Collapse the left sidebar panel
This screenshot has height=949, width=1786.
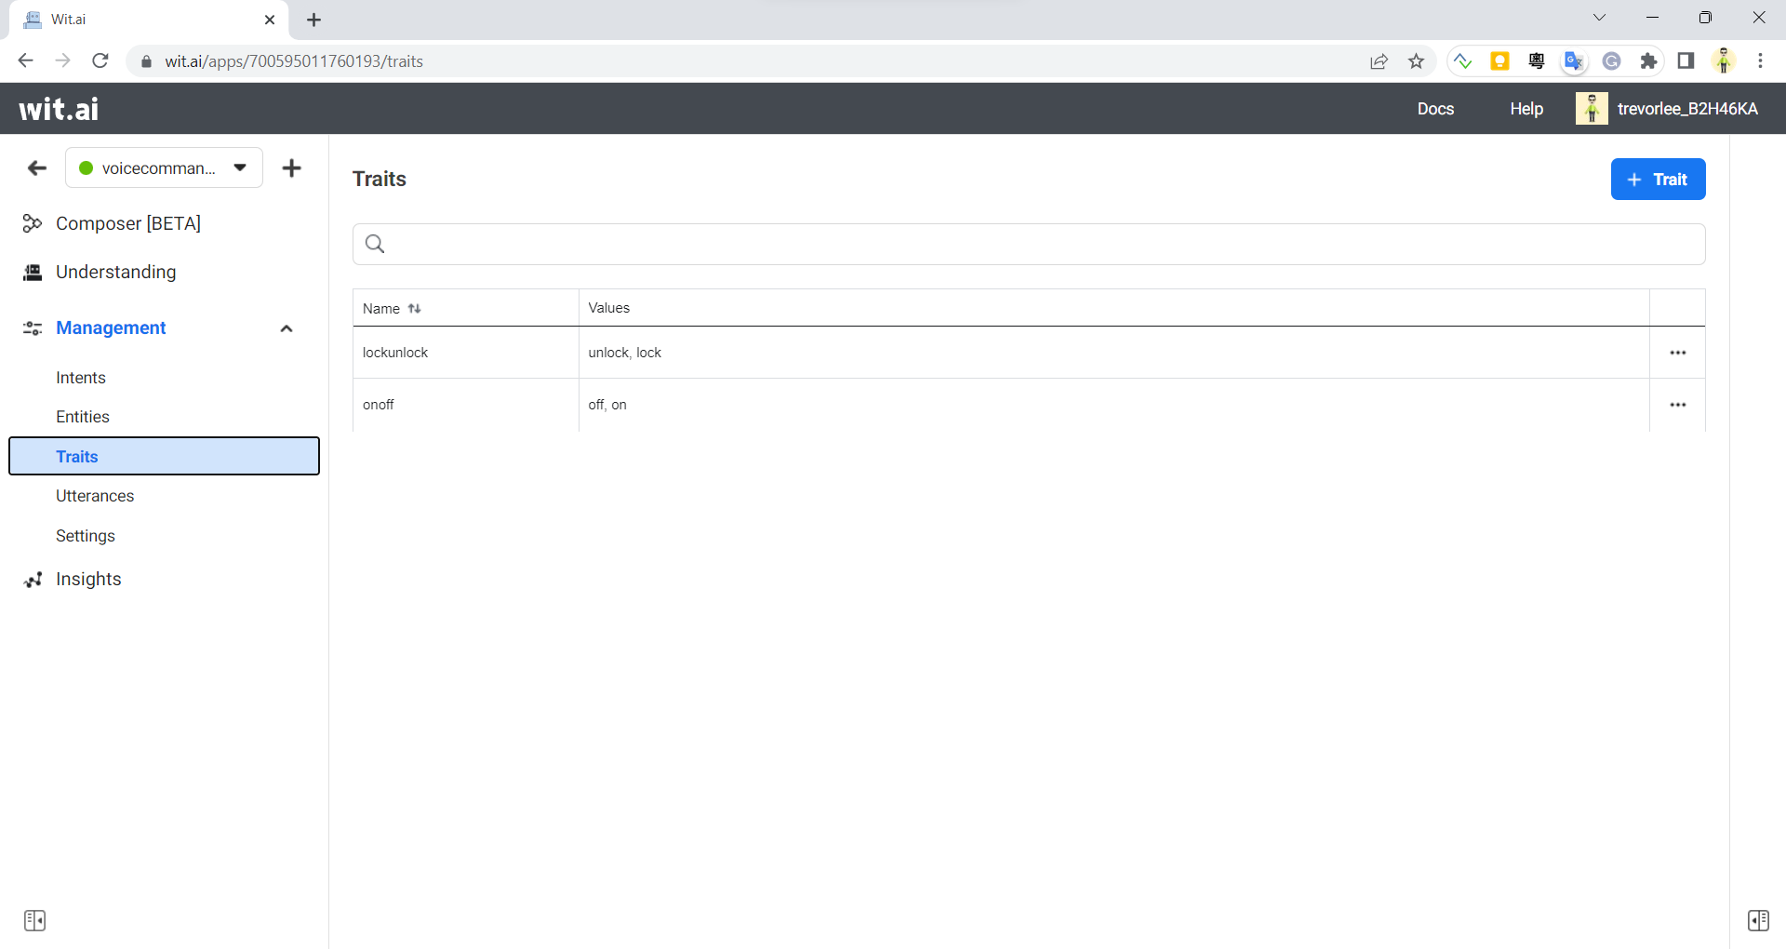35,920
